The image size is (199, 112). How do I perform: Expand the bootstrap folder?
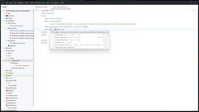point(5,16)
